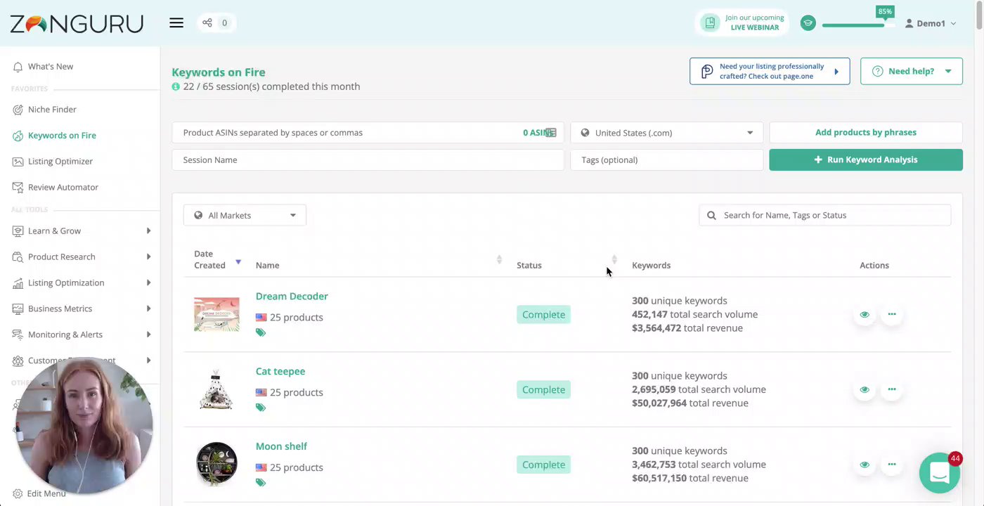Expand the Product Research sidebar menu
The image size is (984, 506).
pyautogui.click(x=81, y=257)
